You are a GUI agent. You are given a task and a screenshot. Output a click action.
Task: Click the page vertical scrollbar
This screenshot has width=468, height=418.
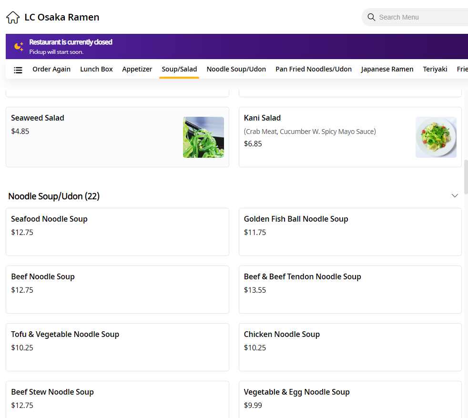pyautogui.click(x=466, y=176)
